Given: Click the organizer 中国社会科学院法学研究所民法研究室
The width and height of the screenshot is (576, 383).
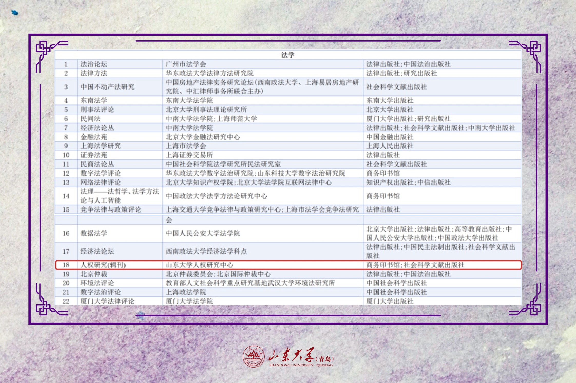Looking at the screenshot, I should tap(223, 164).
